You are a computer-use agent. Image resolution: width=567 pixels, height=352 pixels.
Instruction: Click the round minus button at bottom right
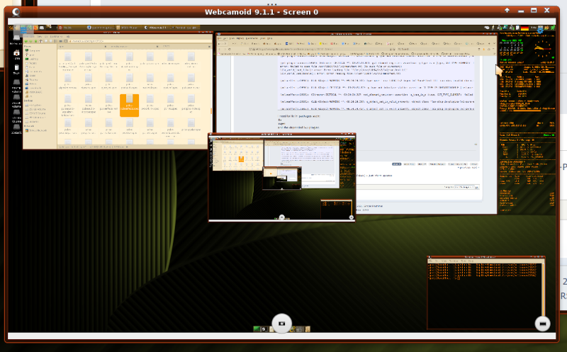(x=541, y=323)
